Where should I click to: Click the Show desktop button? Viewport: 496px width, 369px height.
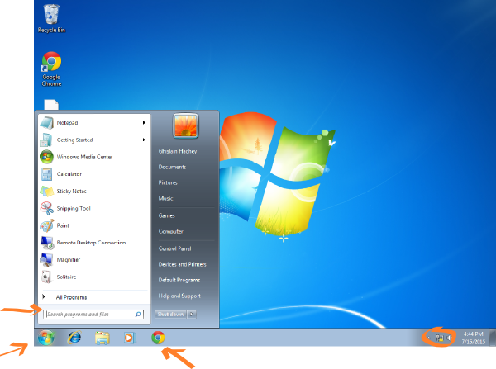point(493,338)
